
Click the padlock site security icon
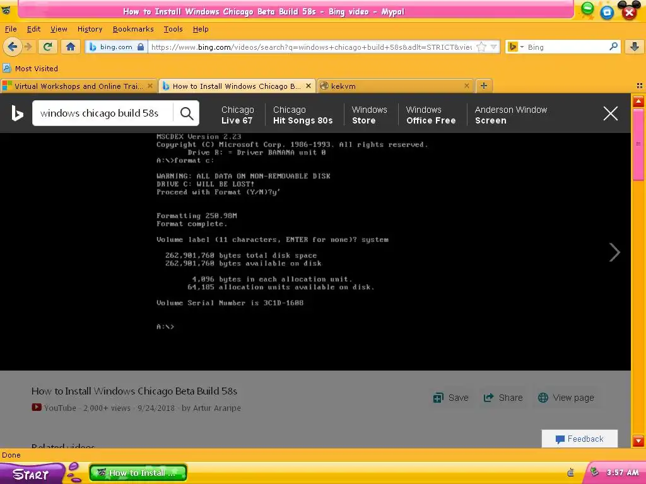point(141,47)
